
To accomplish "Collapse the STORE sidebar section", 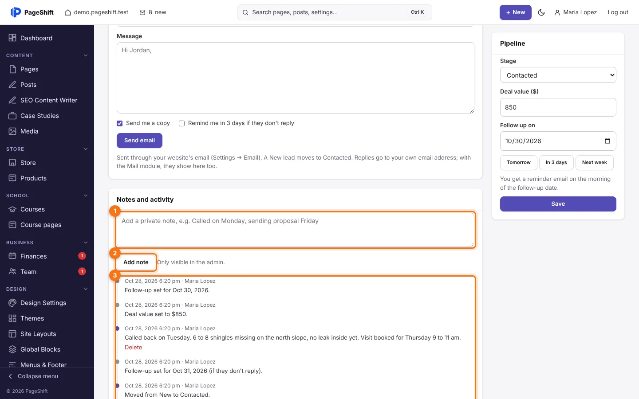I will coord(86,149).
